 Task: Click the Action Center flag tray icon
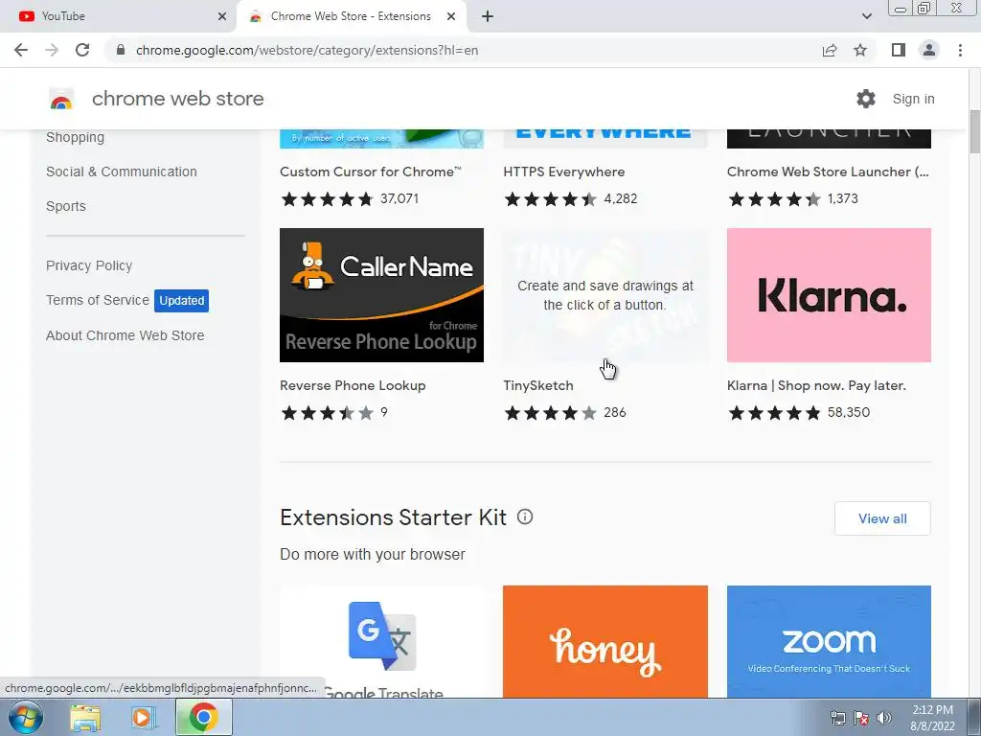click(861, 718)
